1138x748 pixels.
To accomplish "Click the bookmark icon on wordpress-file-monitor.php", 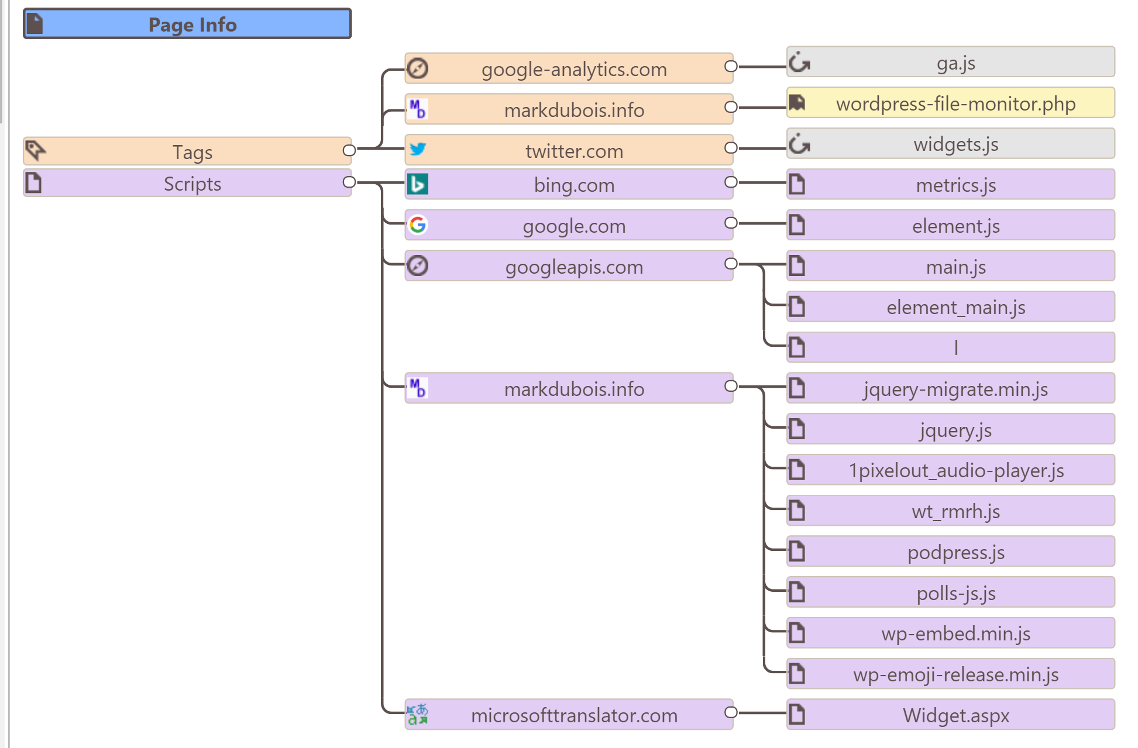I will pyautogui.click(x=797, y=103).
